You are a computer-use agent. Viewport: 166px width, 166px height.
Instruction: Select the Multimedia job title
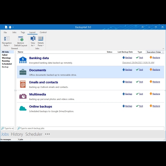click(38, 94)
